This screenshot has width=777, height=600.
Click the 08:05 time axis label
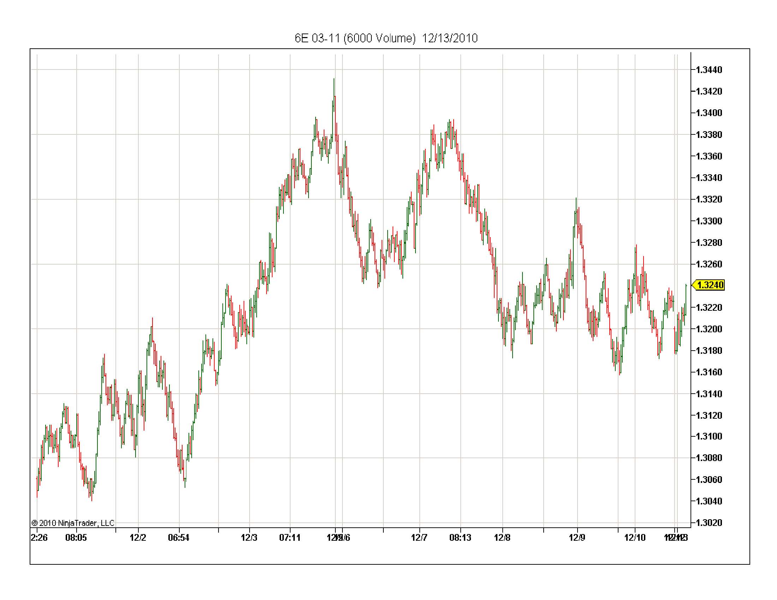pyautogui.click(x=76, y=538)
